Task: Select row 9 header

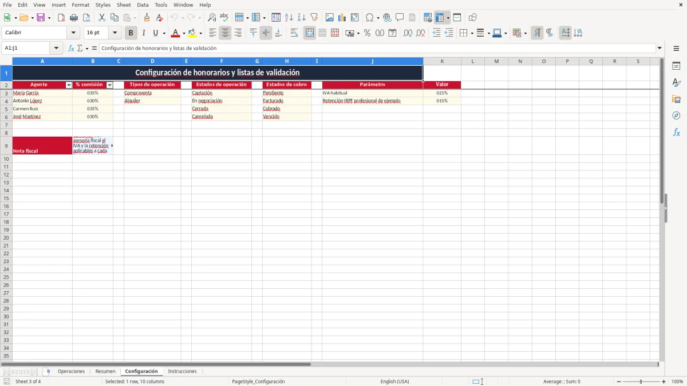Action: coord(6,146)
